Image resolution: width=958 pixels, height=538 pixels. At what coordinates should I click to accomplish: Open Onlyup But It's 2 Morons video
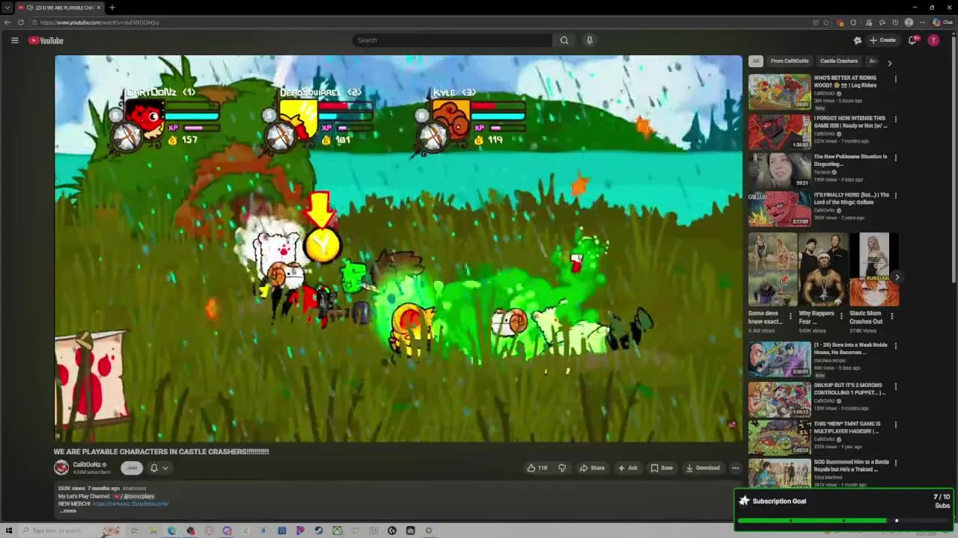pos(780,400)
